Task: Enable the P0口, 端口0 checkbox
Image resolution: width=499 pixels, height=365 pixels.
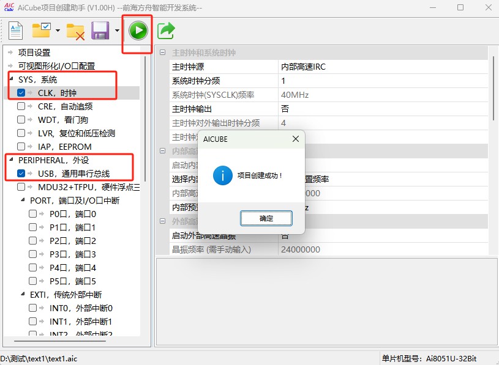Action: (33, 214)
